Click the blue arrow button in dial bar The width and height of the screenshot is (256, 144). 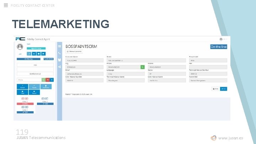(x=52, y=80)
